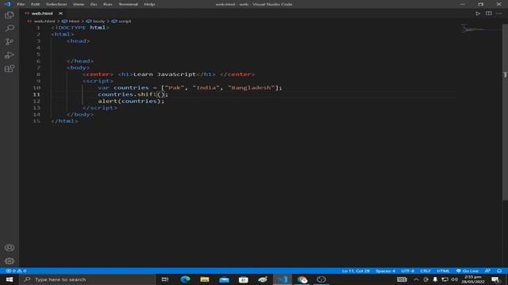Launch Microsoft Edge from the taskbar
508x285 pixels.
[x=185, y=279]
